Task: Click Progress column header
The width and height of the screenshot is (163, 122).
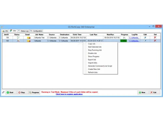Action: (125, 34)
